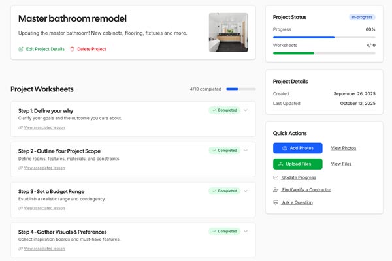Screen dimensions: 392x261
Task: Click the master bathroom project thumbnail
Action: (x=228, y=33)
